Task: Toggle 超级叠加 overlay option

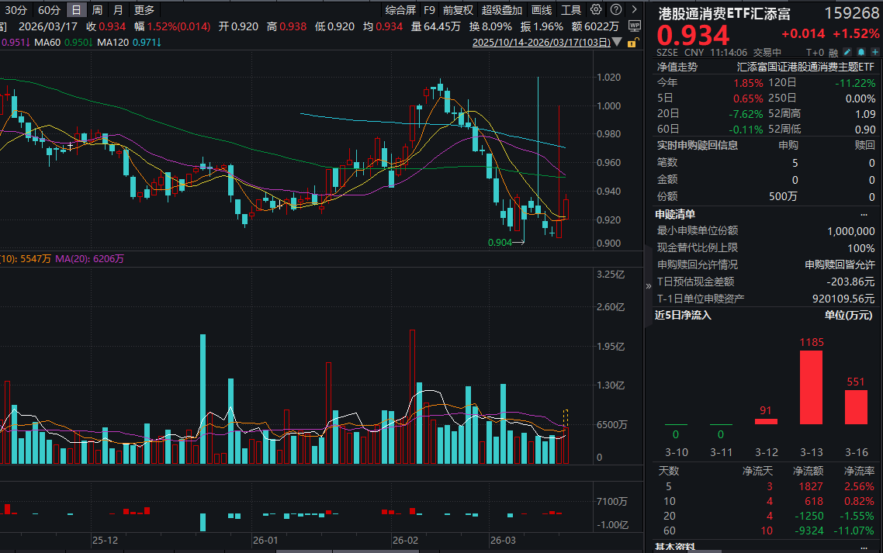Action: [502, 10]
